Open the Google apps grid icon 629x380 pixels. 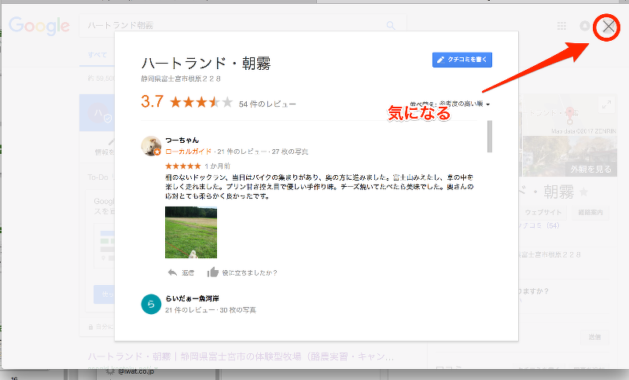tap(561, 26)
